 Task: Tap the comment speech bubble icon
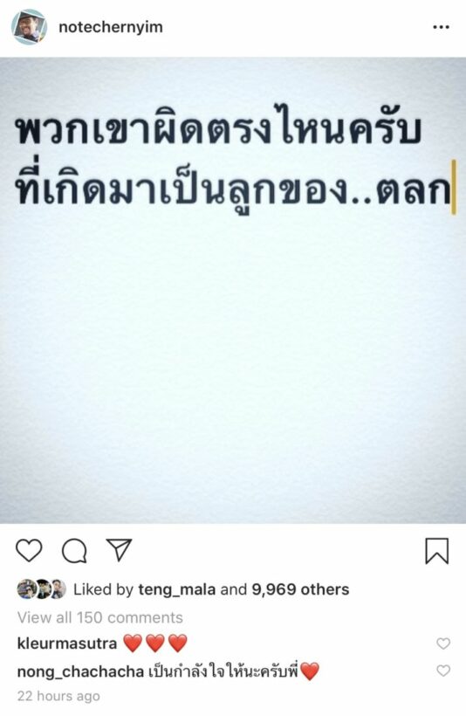tap(74, 550)
